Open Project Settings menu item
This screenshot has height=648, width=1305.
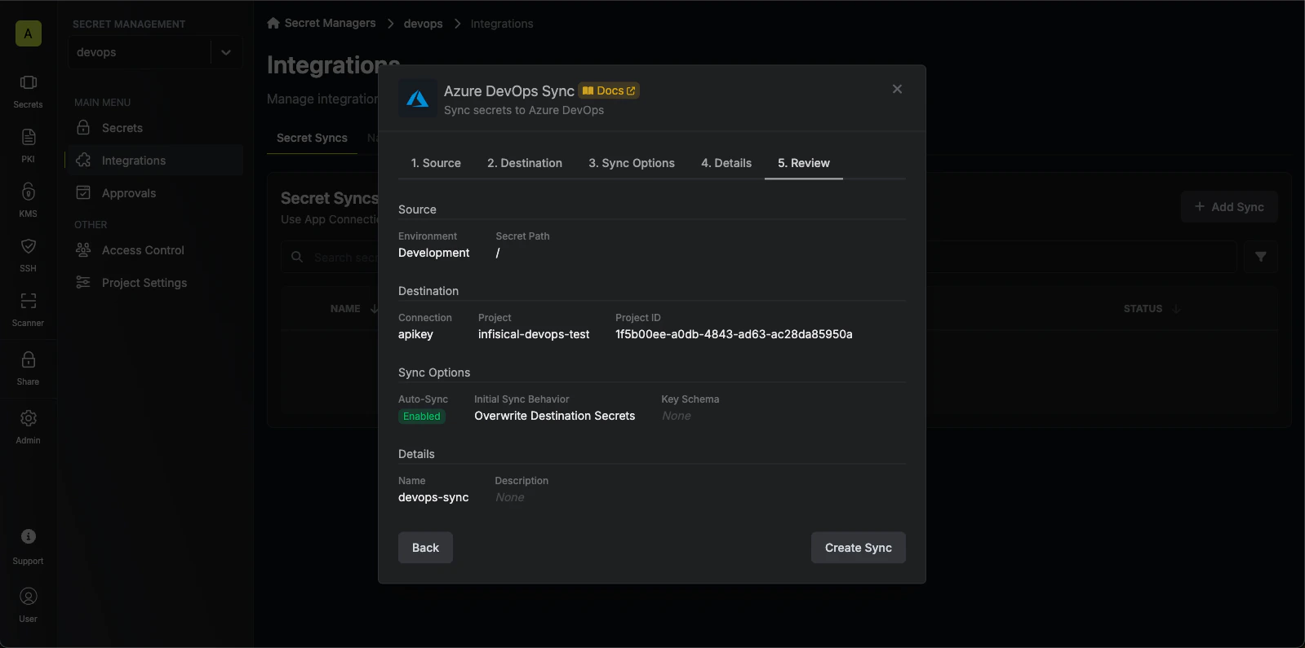154,283
